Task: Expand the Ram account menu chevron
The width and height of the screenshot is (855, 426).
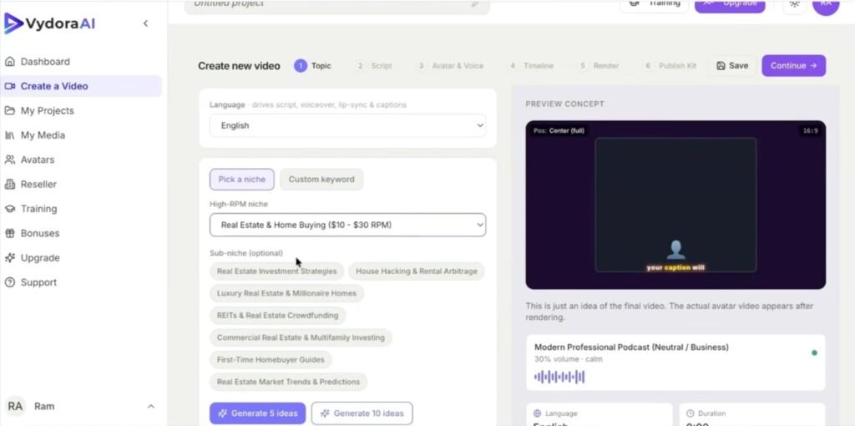Action: (x=151, y=406)
